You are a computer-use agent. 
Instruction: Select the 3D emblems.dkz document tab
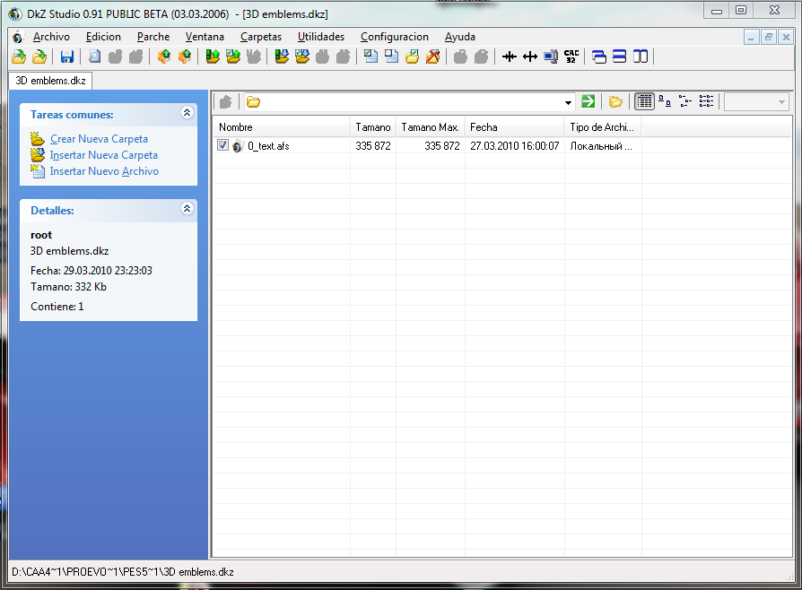pyautogui.click(x=50, y=81)
